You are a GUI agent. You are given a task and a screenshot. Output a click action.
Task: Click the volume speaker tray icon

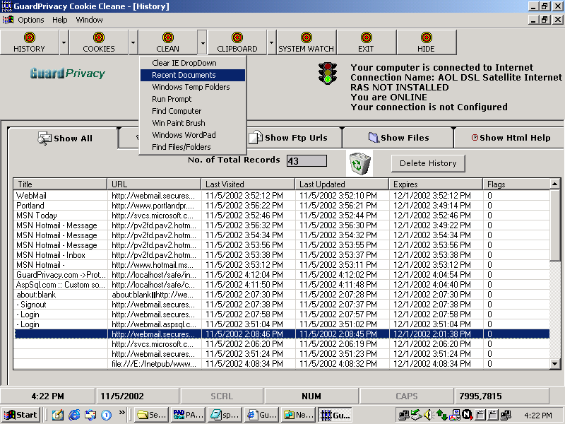pos(428,416)
